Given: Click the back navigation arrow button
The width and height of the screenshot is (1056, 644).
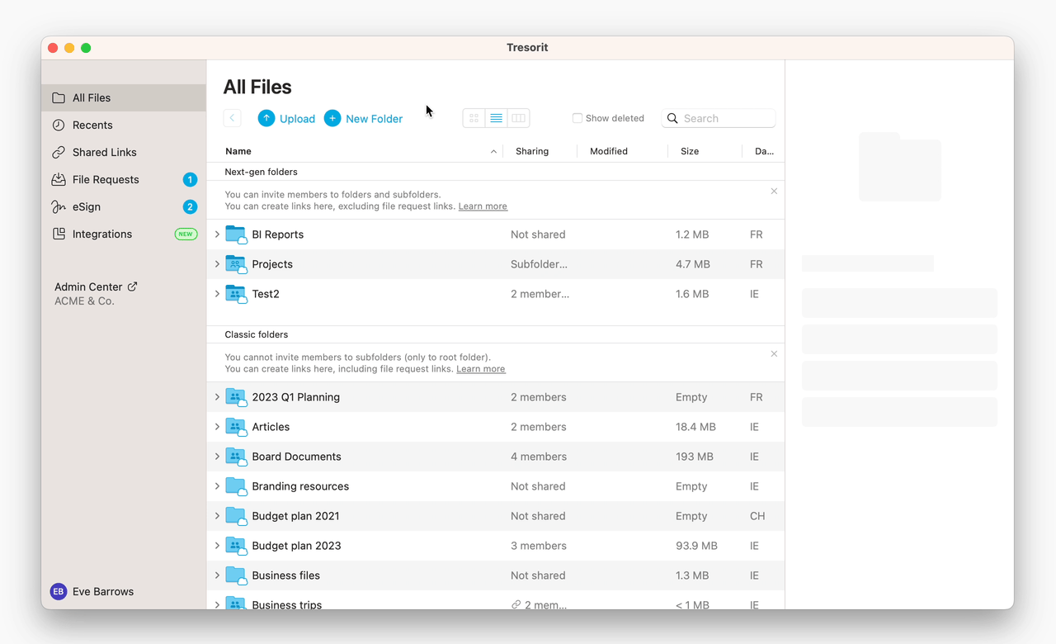Looking at the screenshot, I should [x=232, y=118].
